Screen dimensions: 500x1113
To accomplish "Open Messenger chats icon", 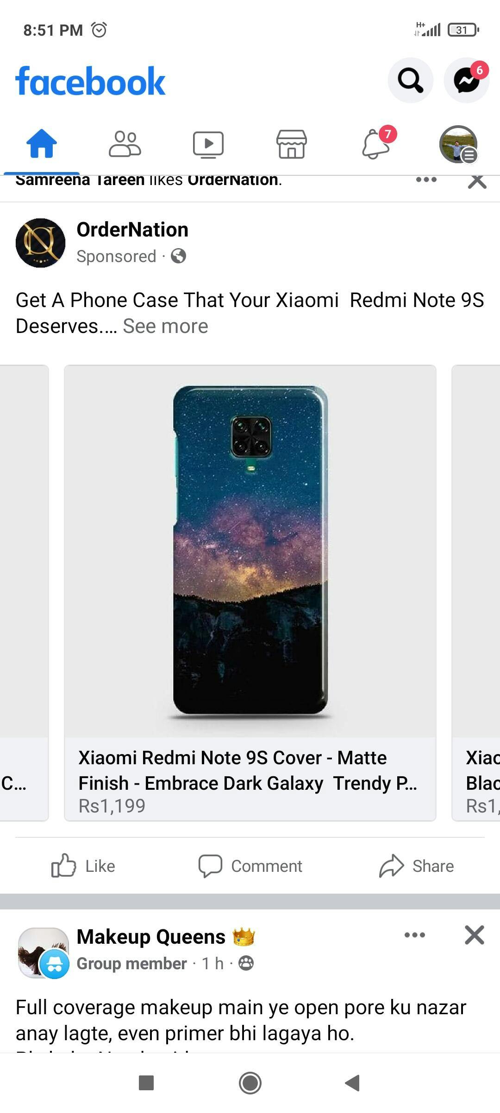I will point(466,80).
